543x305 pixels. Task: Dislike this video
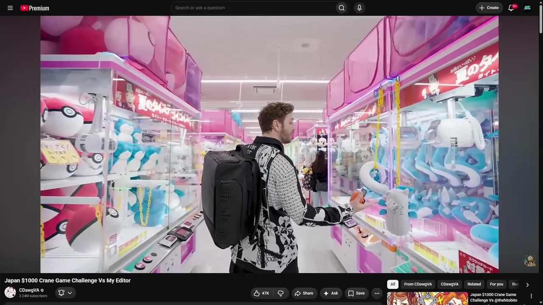pos(280,293)
